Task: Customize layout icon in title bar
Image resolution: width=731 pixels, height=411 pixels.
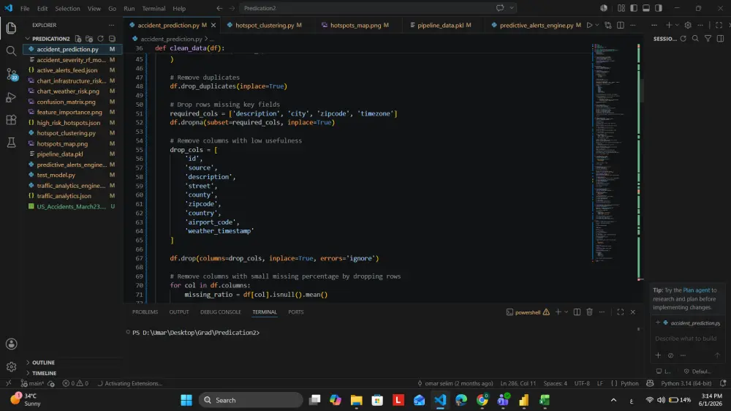Action: [621, 8]
